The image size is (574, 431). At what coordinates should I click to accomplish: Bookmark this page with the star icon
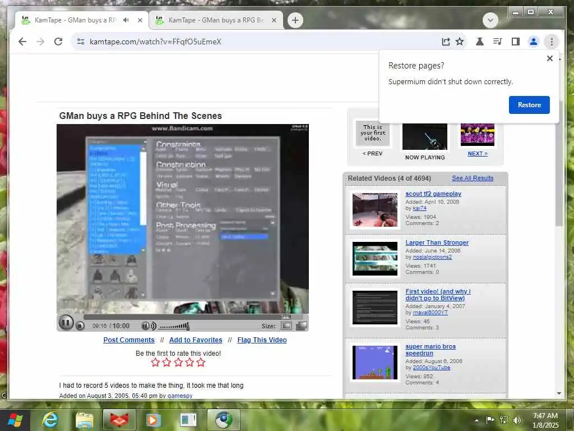pyautogui.click(x=460, y=42)
